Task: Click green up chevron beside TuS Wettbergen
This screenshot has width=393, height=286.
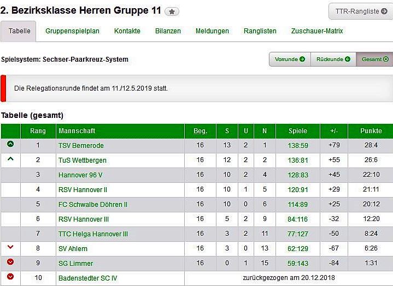Action: click(x=10, y=159)
